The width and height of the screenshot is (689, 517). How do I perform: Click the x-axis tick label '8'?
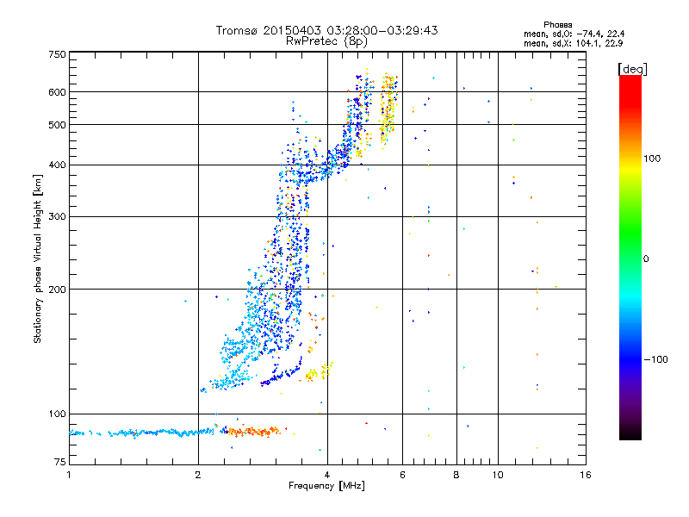456,475
